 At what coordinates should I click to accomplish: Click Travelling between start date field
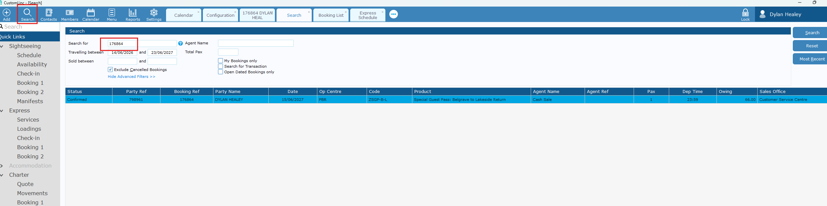tap(122, 52)
